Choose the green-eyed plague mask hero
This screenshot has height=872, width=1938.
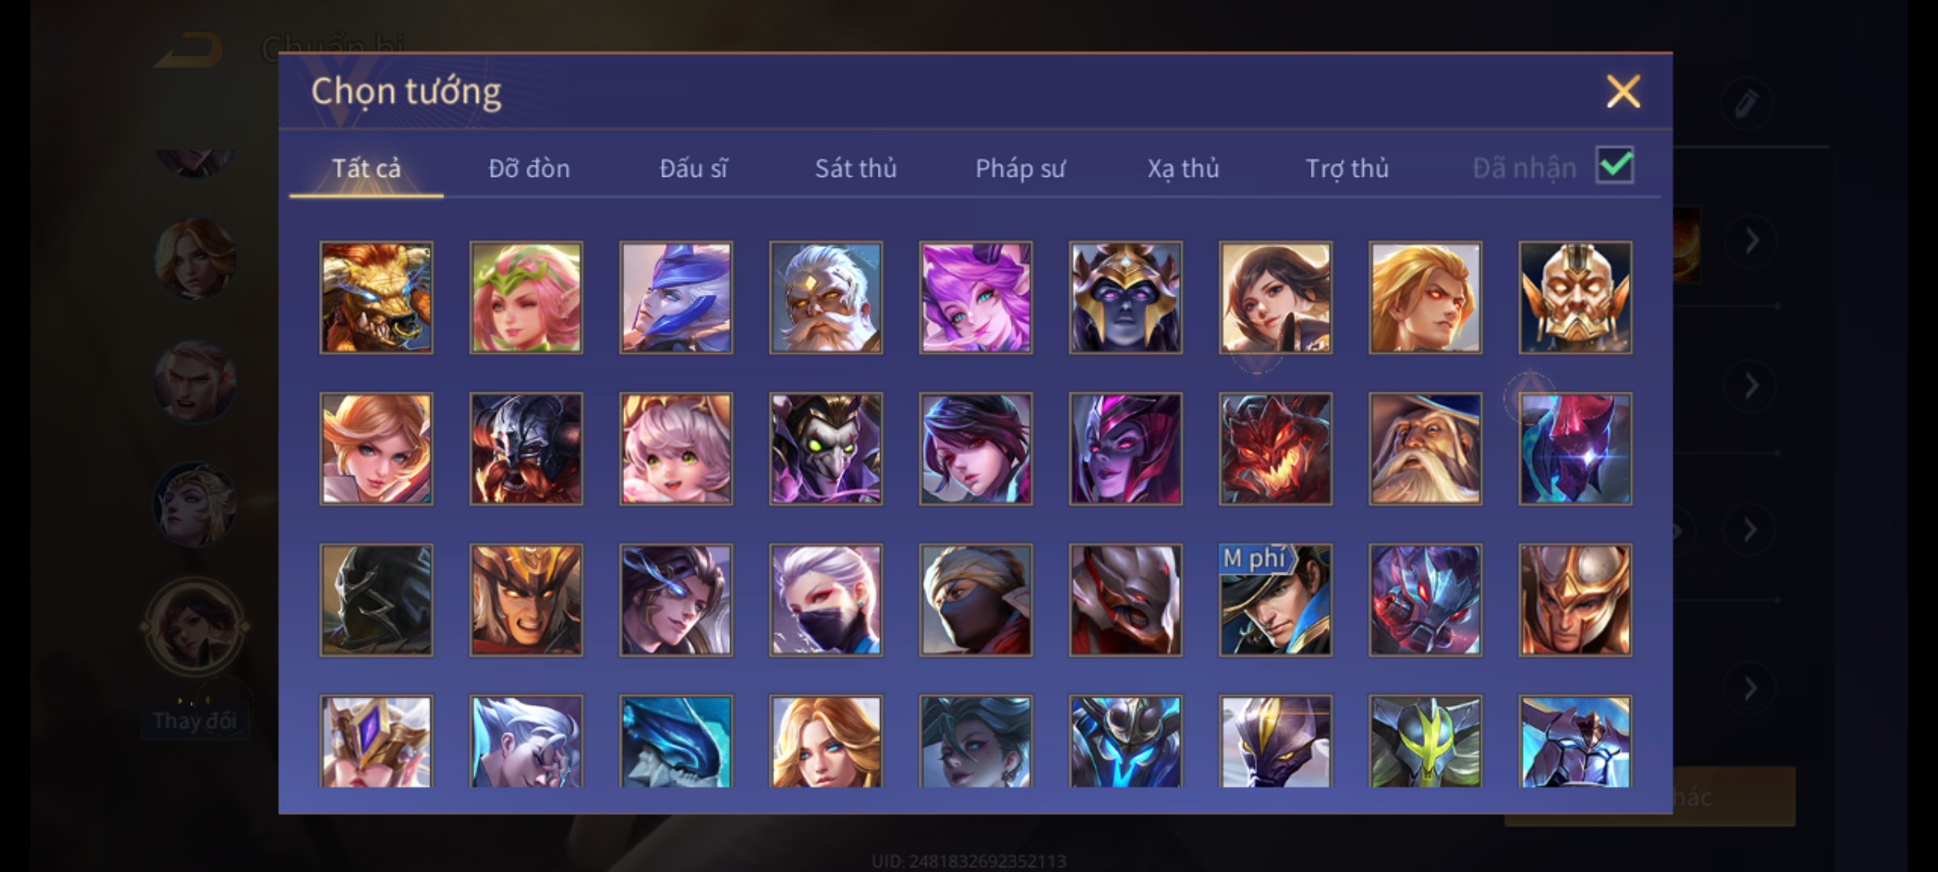[825, 449]
